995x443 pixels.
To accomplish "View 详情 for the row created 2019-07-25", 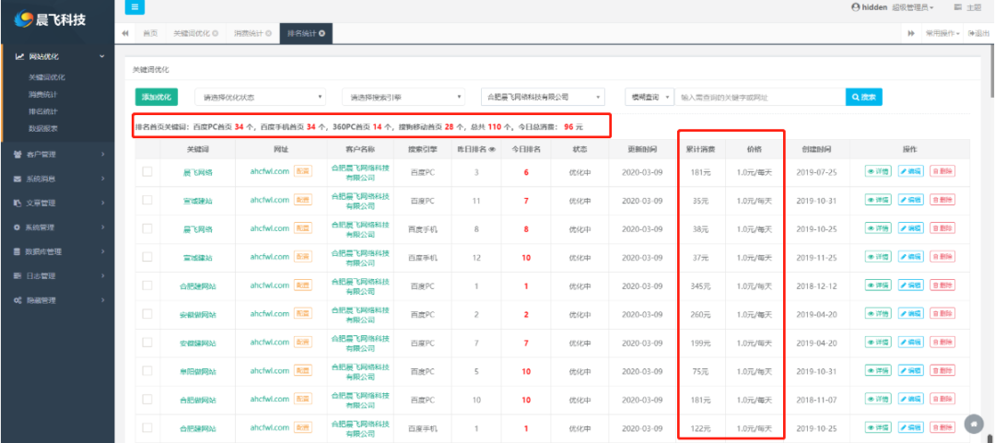I will (x=878, y=170).
